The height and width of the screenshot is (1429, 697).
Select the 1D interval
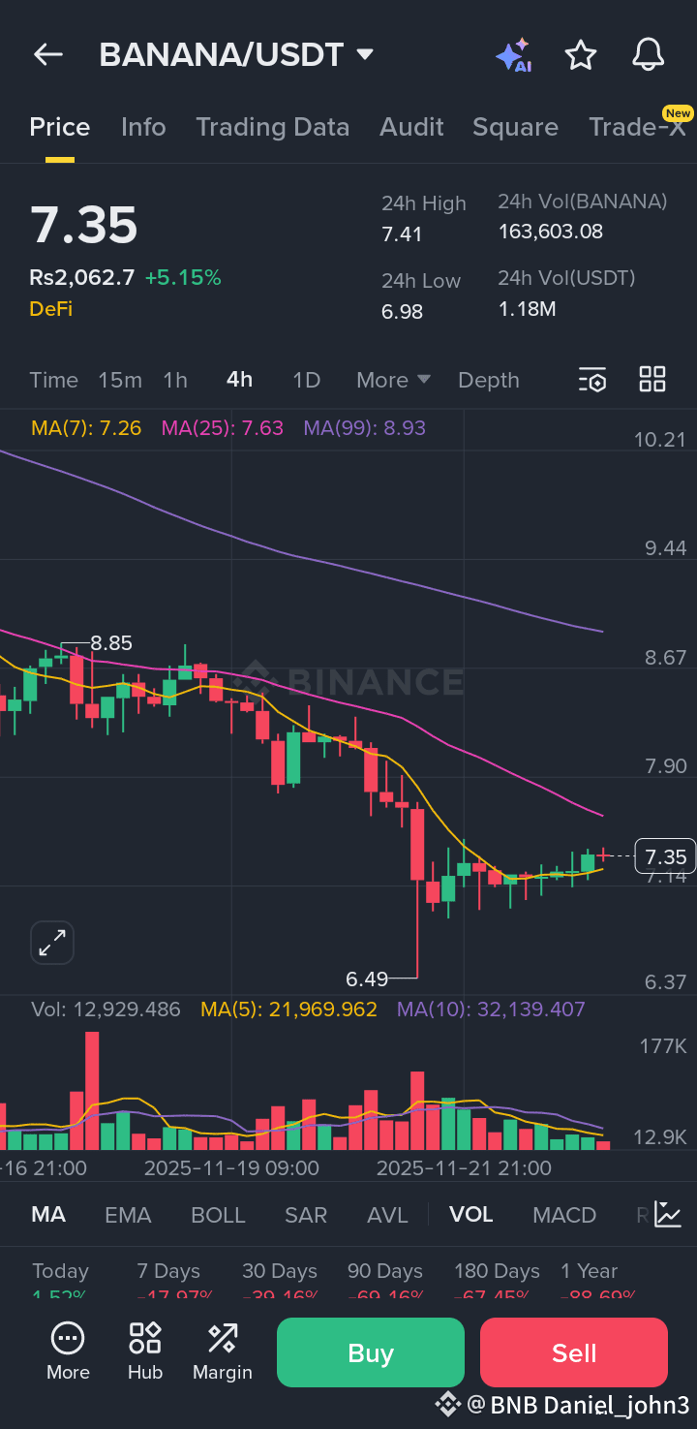306,380
